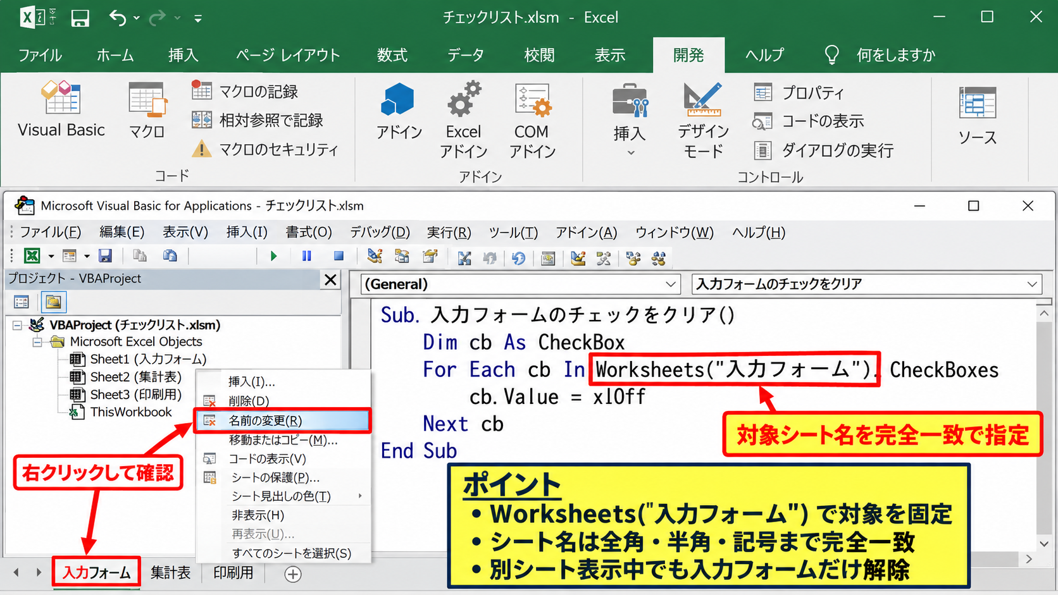Stop execution with the reset button
The image size is (1058, 595).
tap(339, 256)
